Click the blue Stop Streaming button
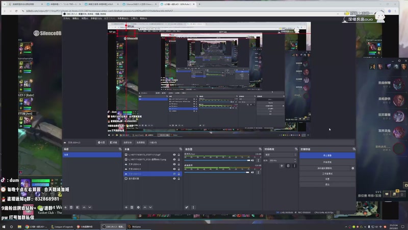The height and width of the screenshot is (230, 408). (327, 155)
